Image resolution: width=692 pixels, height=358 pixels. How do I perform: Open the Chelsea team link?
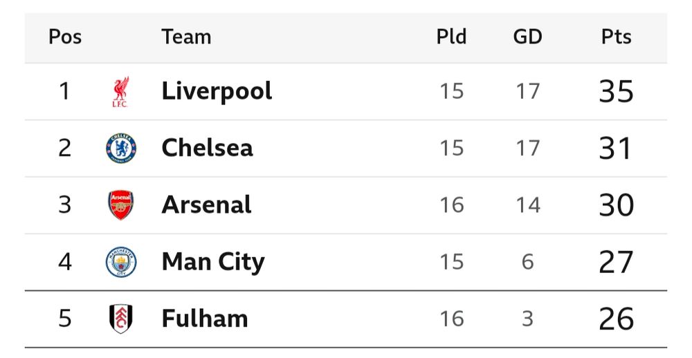click(x=208, y=148)
